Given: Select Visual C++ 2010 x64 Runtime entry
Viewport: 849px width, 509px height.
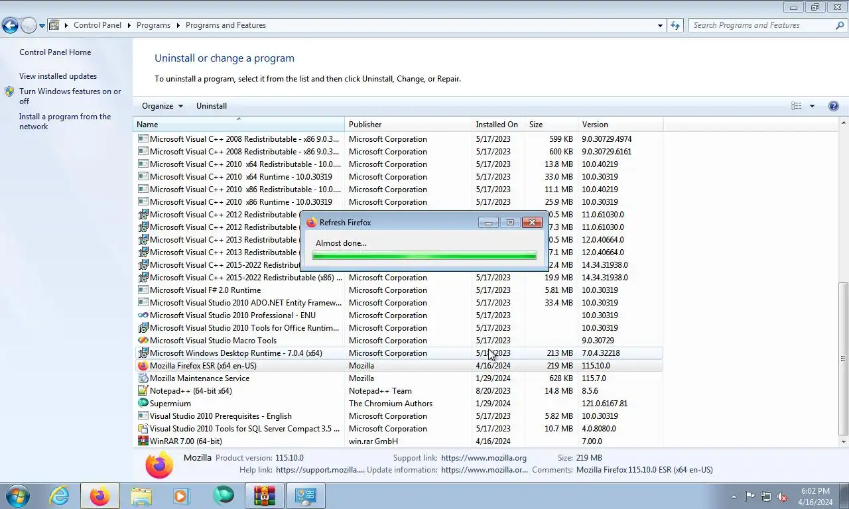Looking at the screenshot, I should tap(399, 177).
